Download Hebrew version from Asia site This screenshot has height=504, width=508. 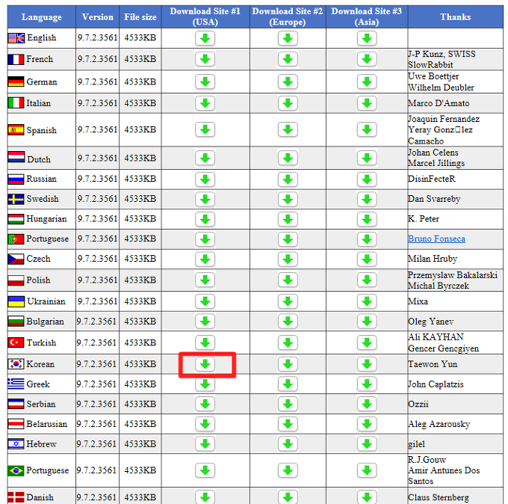click(367, 444)
